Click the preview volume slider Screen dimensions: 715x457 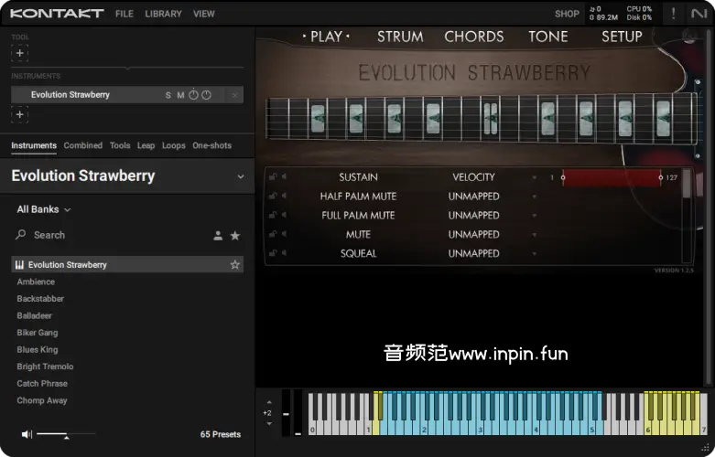pyautogui.click(x=65, y=434)
